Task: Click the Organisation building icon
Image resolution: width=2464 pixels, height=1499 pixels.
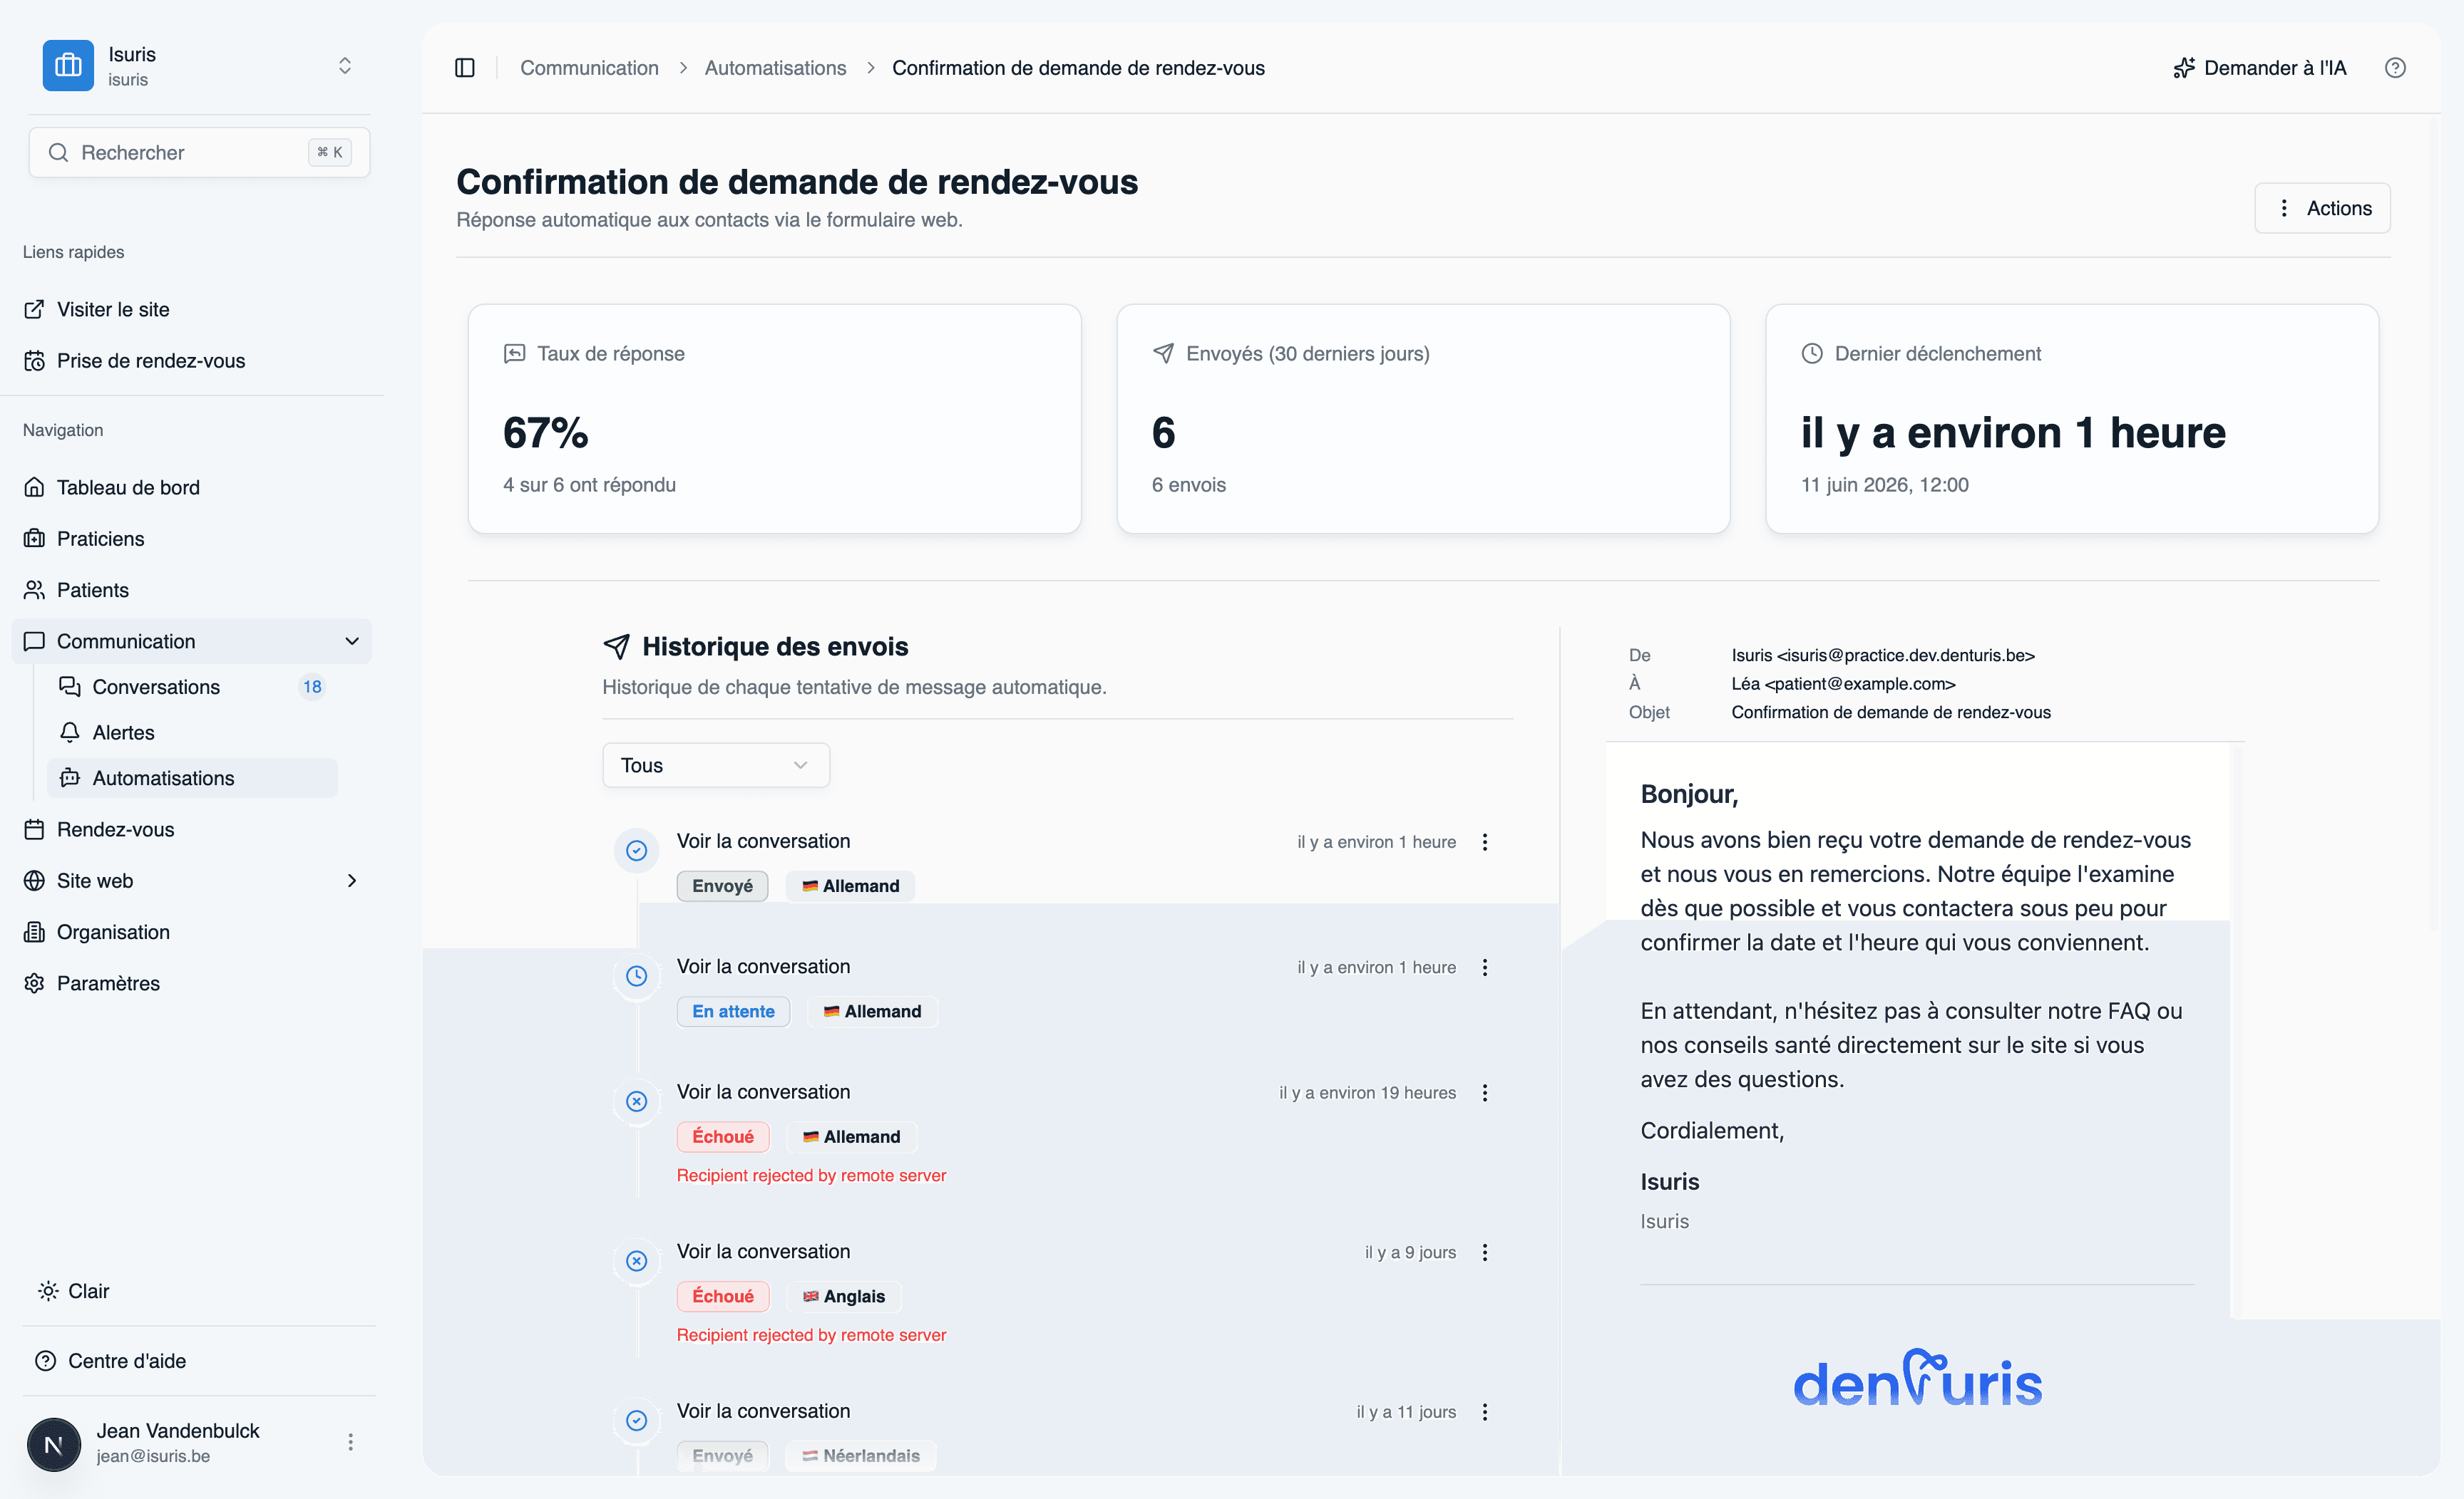Action: pos(34,931)
